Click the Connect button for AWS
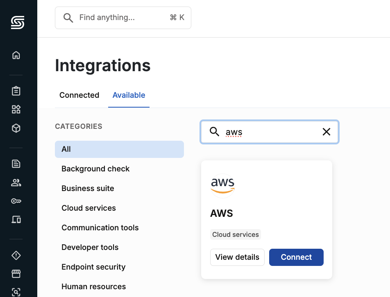This screenshot has width=390, height=297. pyautogui.click(x=296, y=257)
